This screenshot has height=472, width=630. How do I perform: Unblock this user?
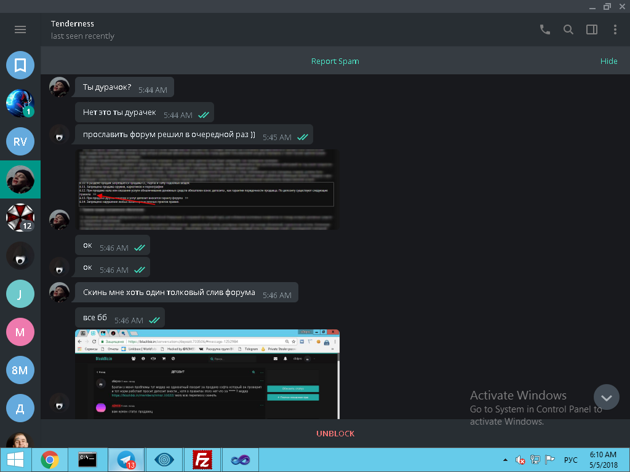click(x=335, y=433)
